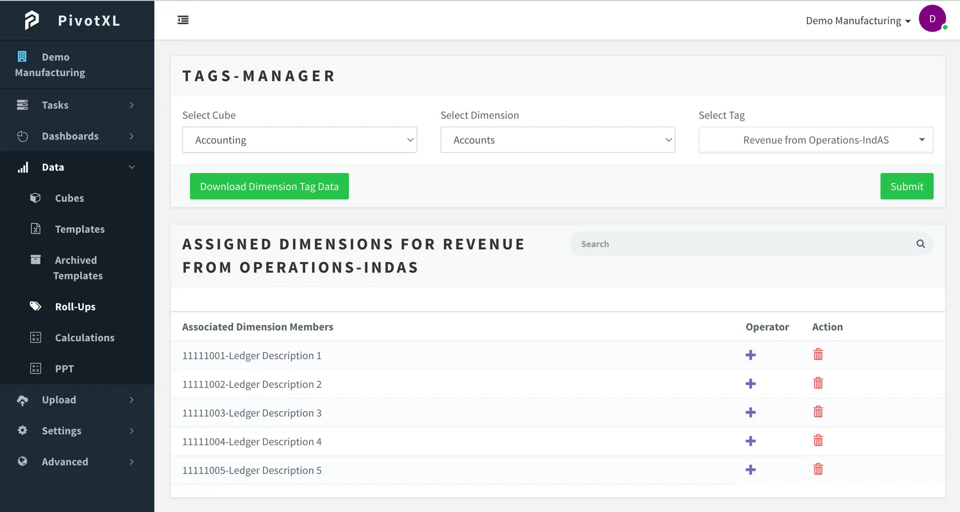Delete 11111001-Ledger Description 1 with trash icon
Screen dimensions: 960x512
coord(818,354)
